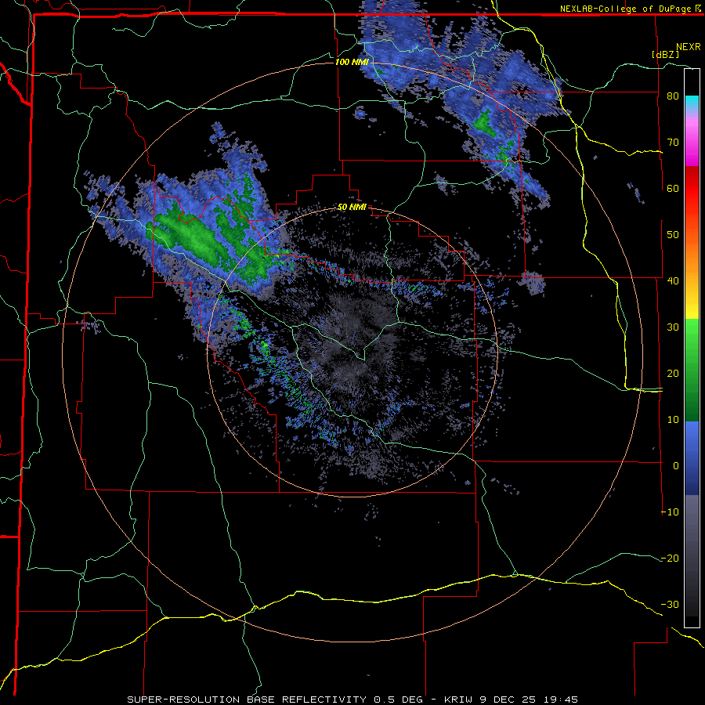Screen dimensions: 705x705
Task: Click the -20 value on the dBZ scale
Action: (x=670, y=558)
